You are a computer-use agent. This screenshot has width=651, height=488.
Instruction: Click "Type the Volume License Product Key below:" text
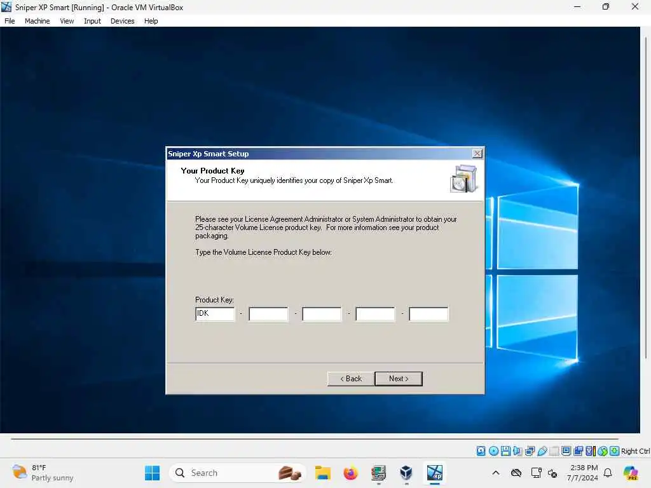263,252
